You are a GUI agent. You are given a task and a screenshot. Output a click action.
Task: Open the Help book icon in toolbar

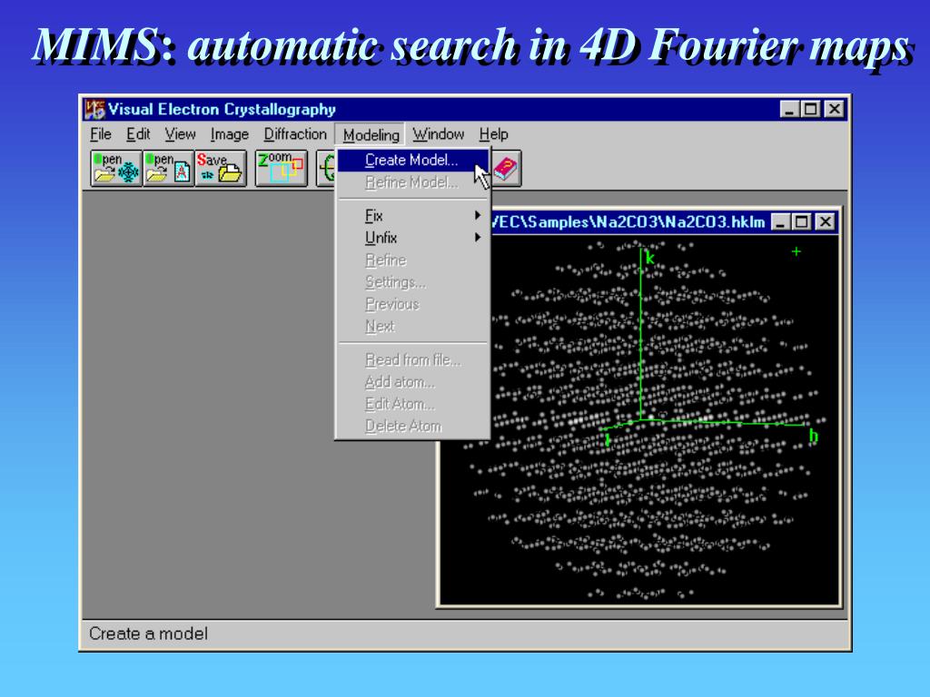coord(506,168)
